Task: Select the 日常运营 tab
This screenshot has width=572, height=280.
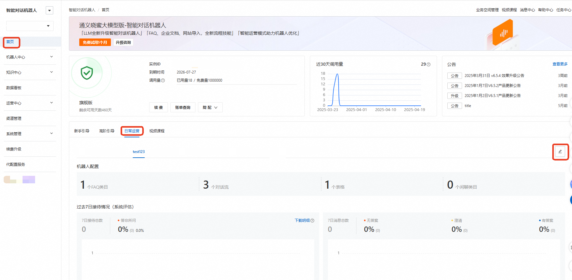Action: coord(132,131)
